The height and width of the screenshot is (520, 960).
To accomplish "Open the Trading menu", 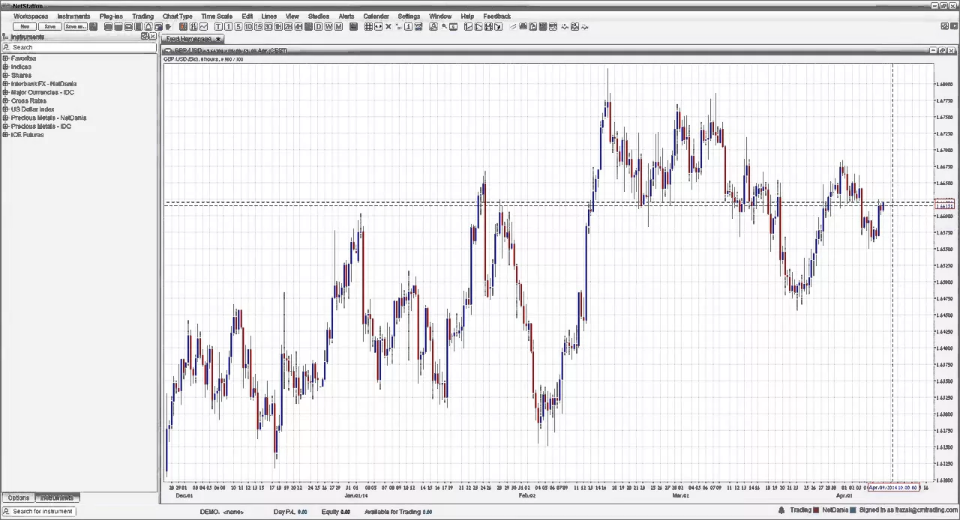I will (142, 16).
